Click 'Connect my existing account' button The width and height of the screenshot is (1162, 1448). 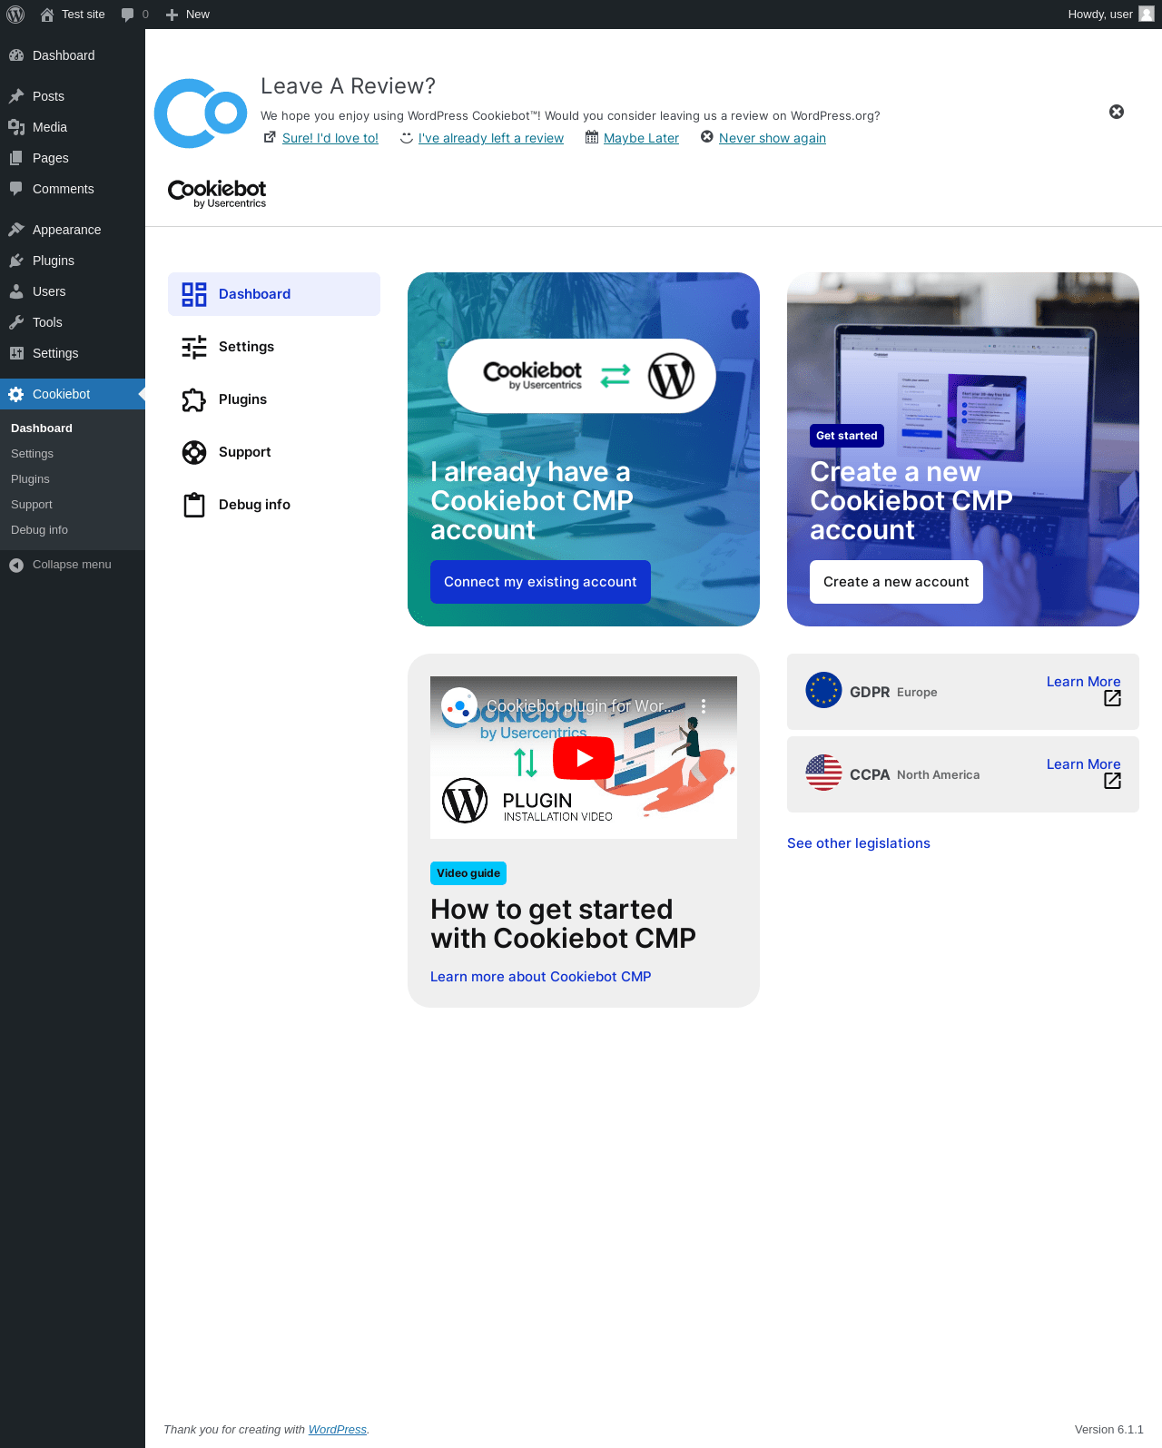pyautogui.click(x=540, y=582)
